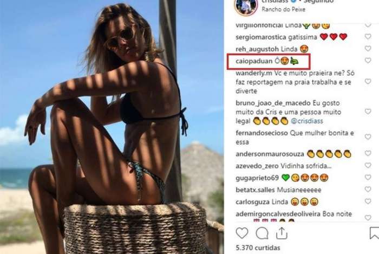This screenshot has height=254, width=379.
Task: Open the Rancho do Peixe location
Action: coord(283,9)
